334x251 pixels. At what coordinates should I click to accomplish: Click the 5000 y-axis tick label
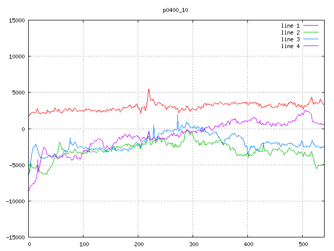click(x=18, y=93)
